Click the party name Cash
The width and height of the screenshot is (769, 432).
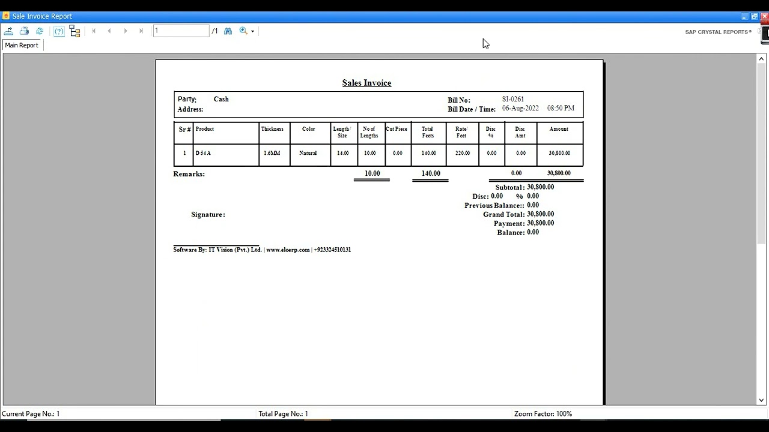(221, 99)
